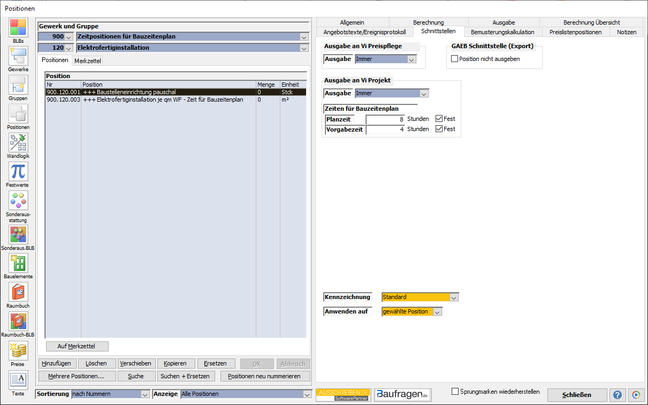648x405 pixels.
Task: Open the BLBs section in sidebar
Action: point(18,28)
